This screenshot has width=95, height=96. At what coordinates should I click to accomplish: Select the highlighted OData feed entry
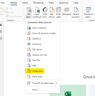coord(35,71)
